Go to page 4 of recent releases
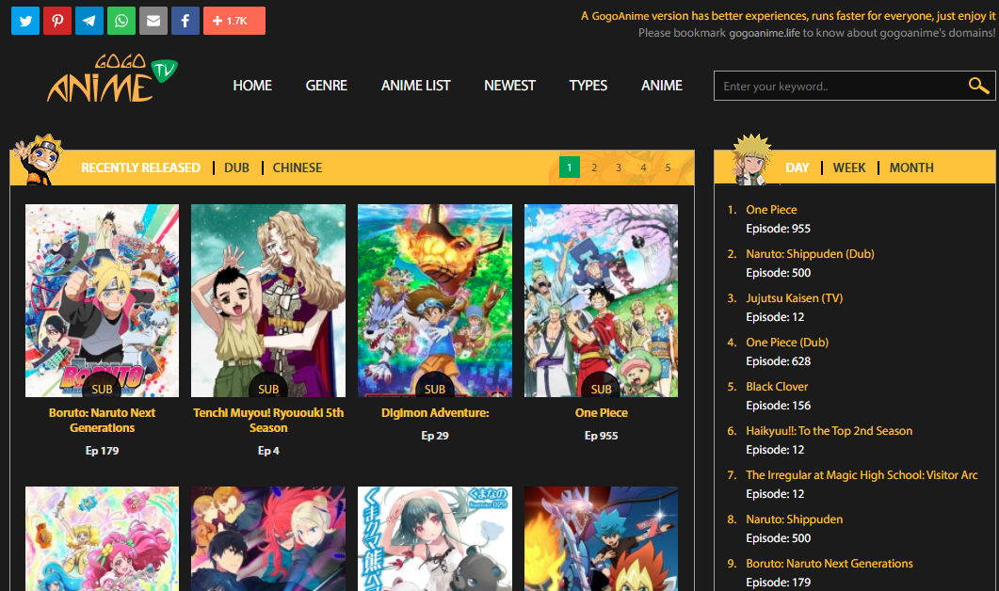This screenshot has height=591, width=999. point(643,168)
